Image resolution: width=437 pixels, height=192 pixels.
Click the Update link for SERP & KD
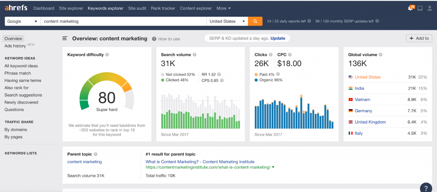(278, 38)
